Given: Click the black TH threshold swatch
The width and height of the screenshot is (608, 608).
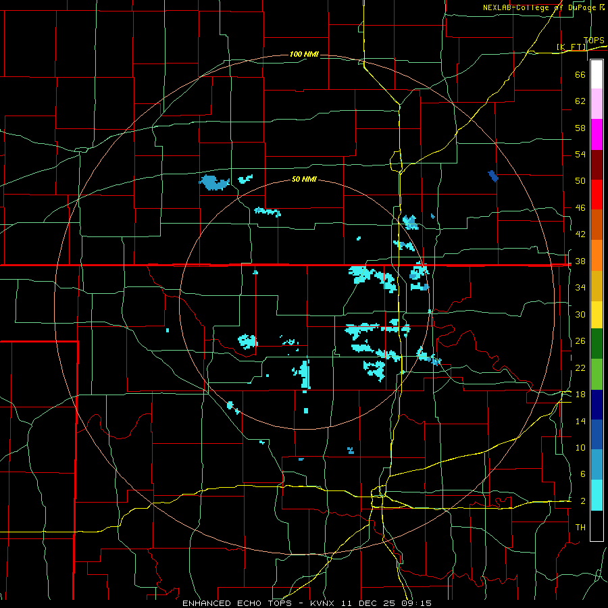Looking at the screenshot, I should pyautogui.click(x=597, y=526).
